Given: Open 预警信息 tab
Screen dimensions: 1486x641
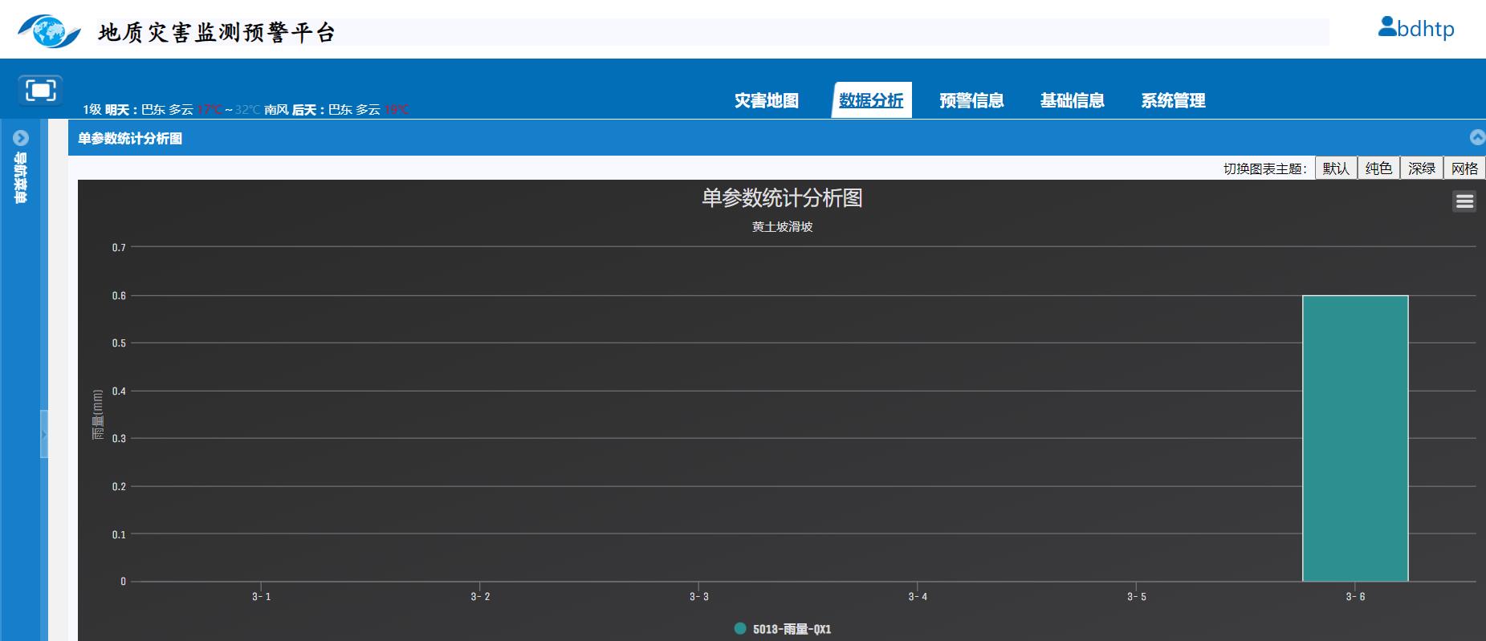Looking at the screenshot, I should 971,100.
